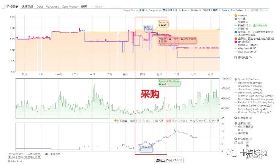Open the 找到相关促销 link
276x165 pixels.
tap(210, 10)
